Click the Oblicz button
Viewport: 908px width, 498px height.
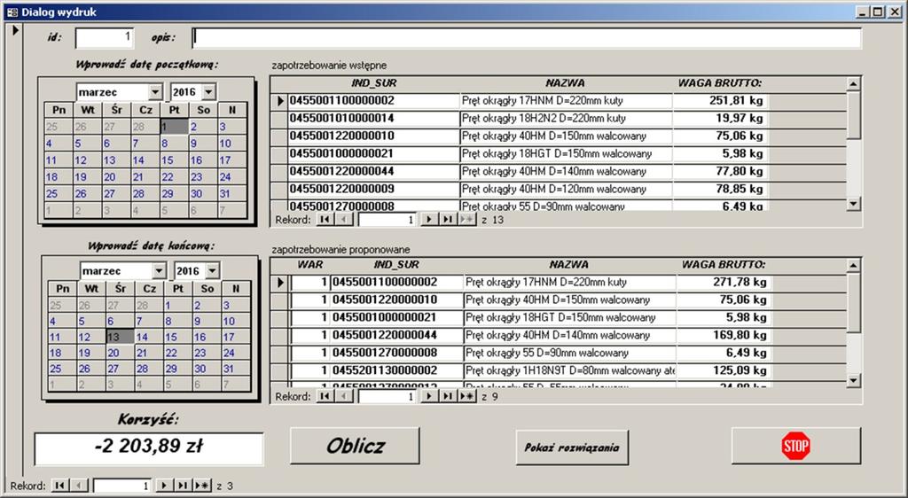[x=355, y=446]
